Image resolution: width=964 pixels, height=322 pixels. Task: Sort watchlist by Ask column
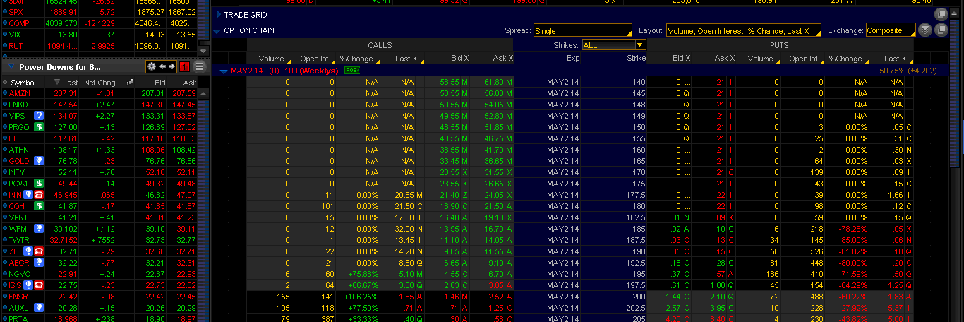pos(190,83)
